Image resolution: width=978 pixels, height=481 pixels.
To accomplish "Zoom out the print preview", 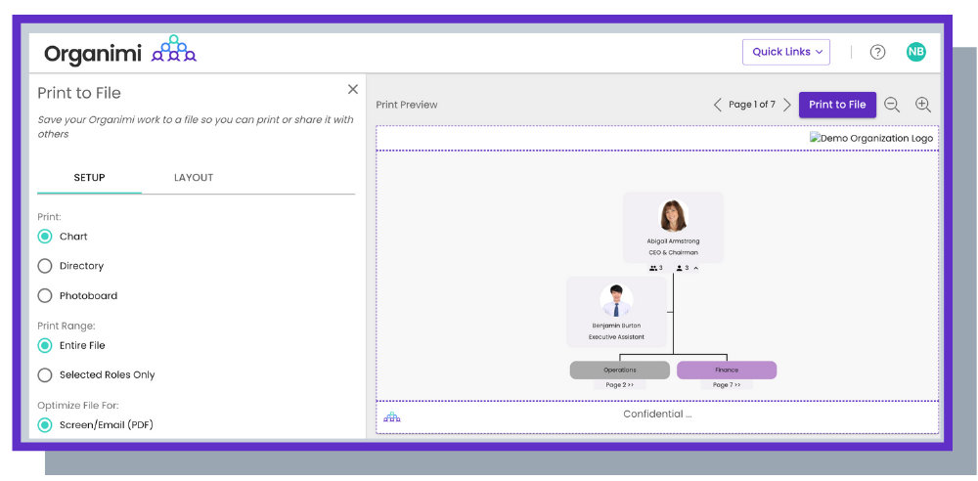I will coord(892,105).
